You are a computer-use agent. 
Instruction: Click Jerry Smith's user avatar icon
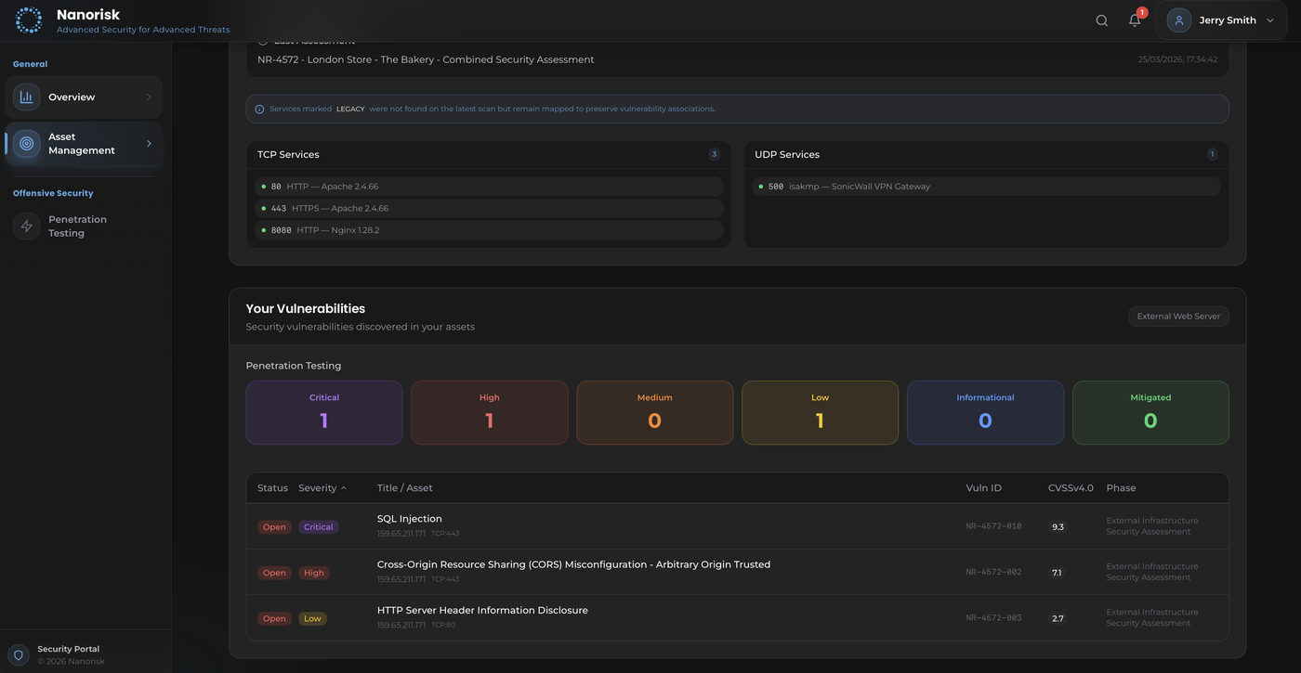pos(1179,20)
